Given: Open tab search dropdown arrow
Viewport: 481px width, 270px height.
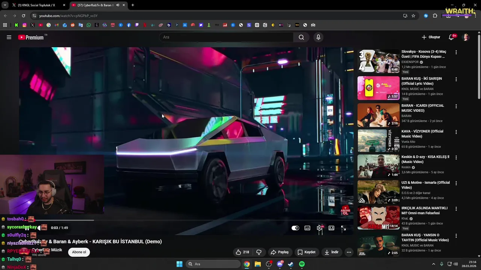Looking at the screenshot, I should click(x=5, y=5).
